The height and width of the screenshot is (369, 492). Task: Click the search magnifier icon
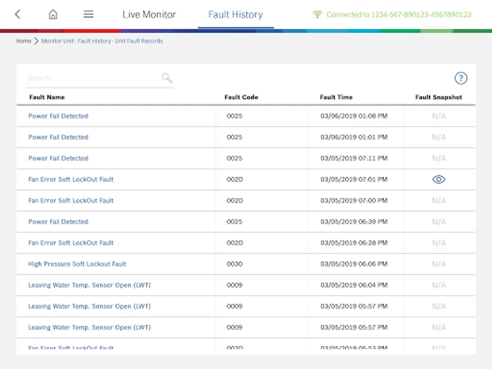point(167,78)
